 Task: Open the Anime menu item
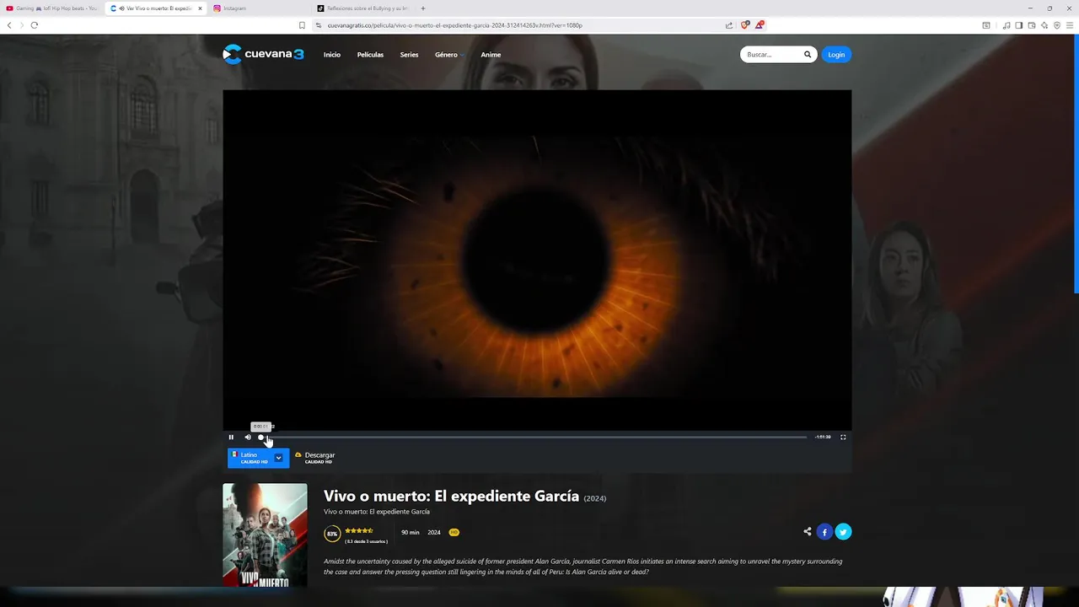(x=491, y=55)
